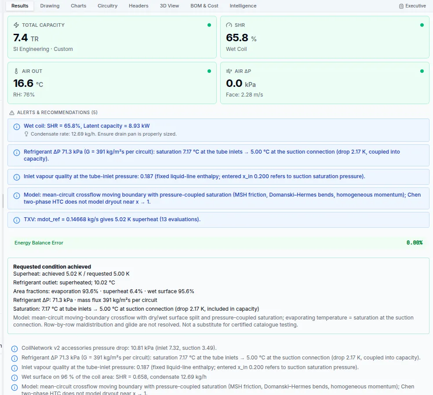Click the "Wet Coil" label under SHR
433x395 pixels.
point(237,49)
